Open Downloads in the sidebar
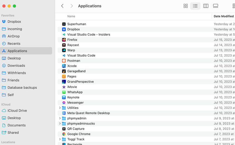This screenshot has height=145, width=235. coord(16,65)
